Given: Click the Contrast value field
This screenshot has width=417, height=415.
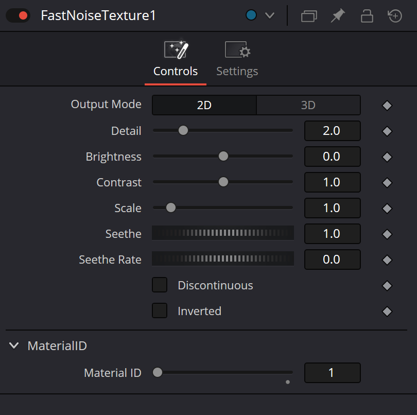Looking at the screenshot, I should 333,182.
